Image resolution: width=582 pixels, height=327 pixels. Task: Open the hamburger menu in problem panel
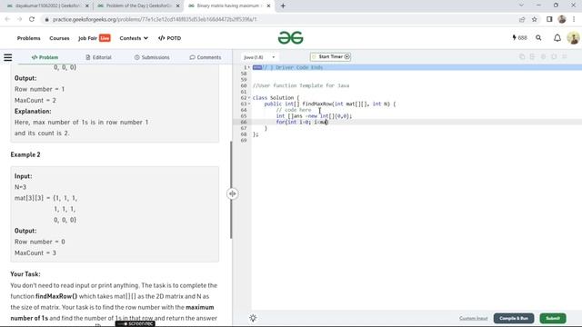coord(8,57)
